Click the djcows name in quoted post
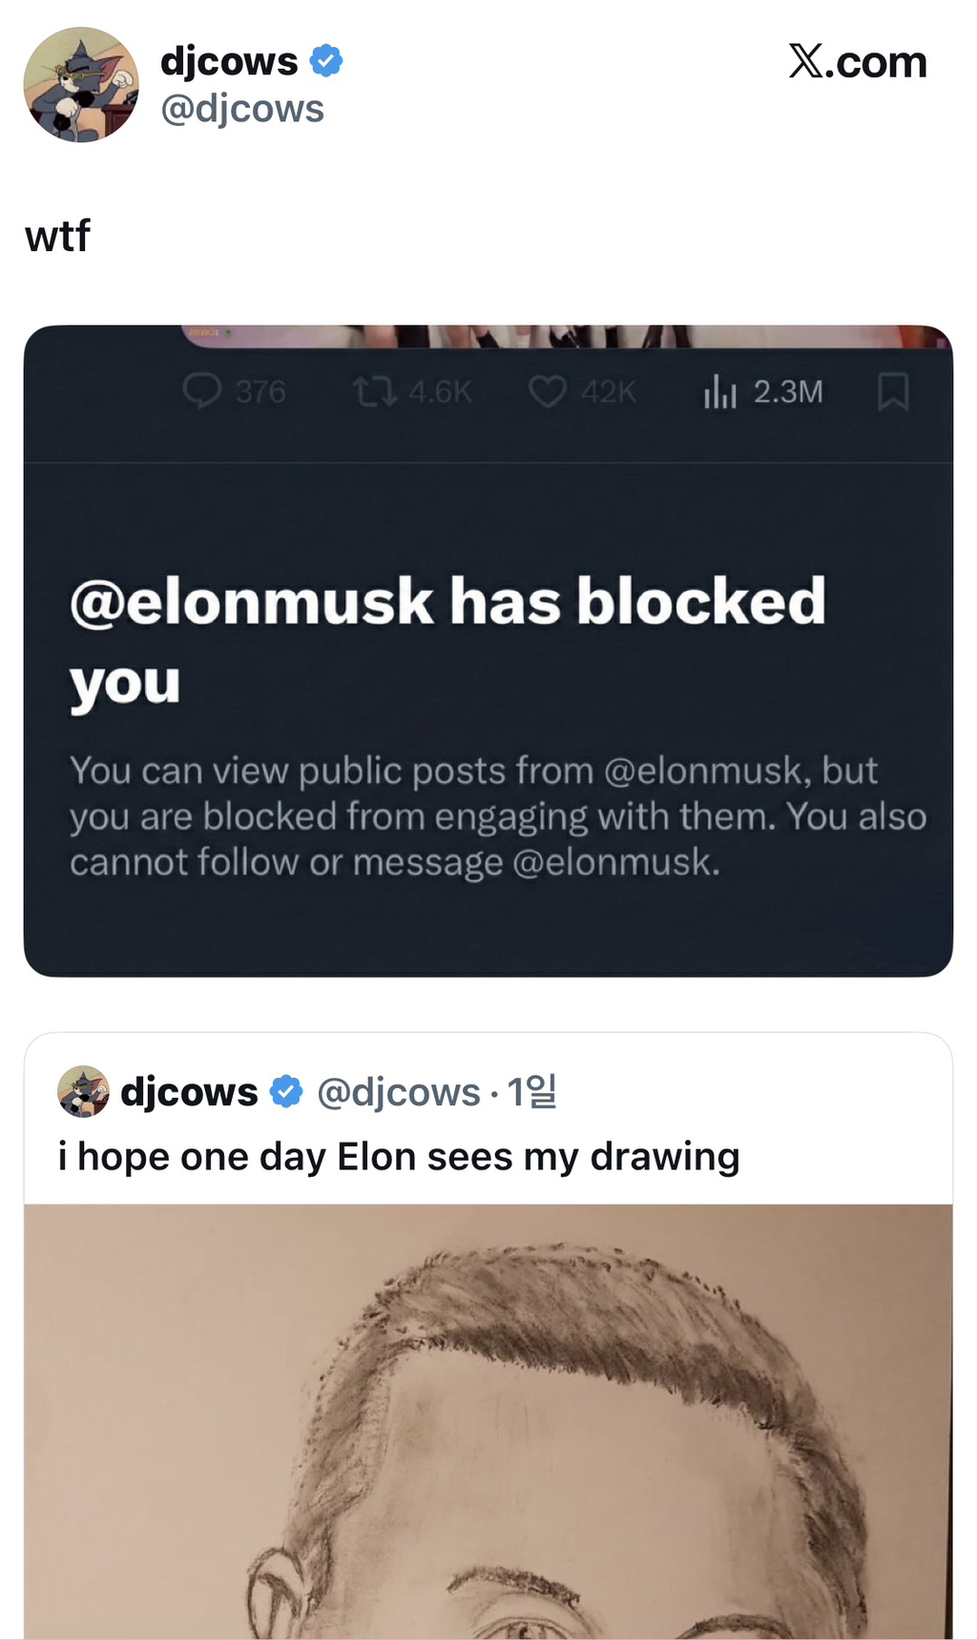Screen dimensions: 977x1640 click(189, 1091)
